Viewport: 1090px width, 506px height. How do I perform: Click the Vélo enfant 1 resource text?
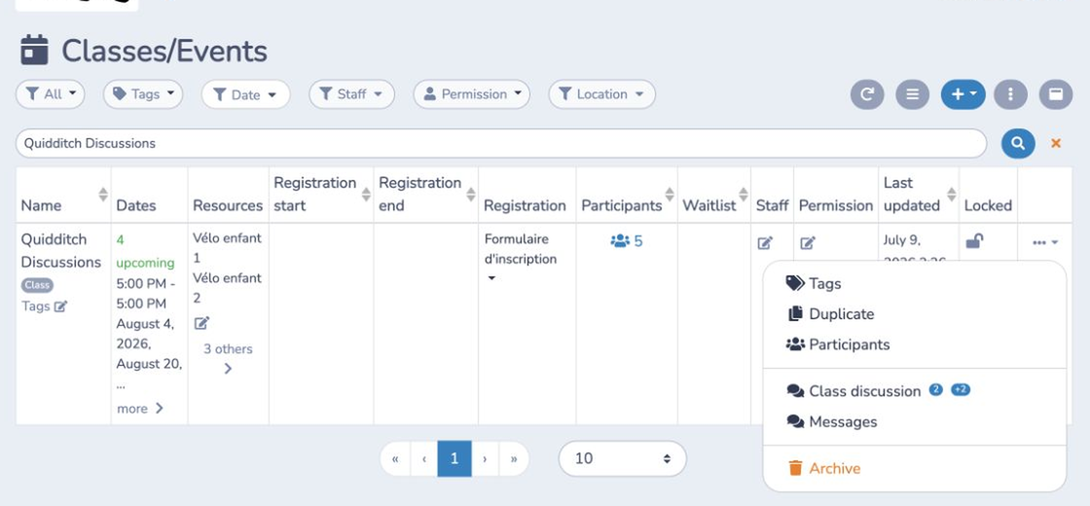pyautogui.click(x=228, y=247)
